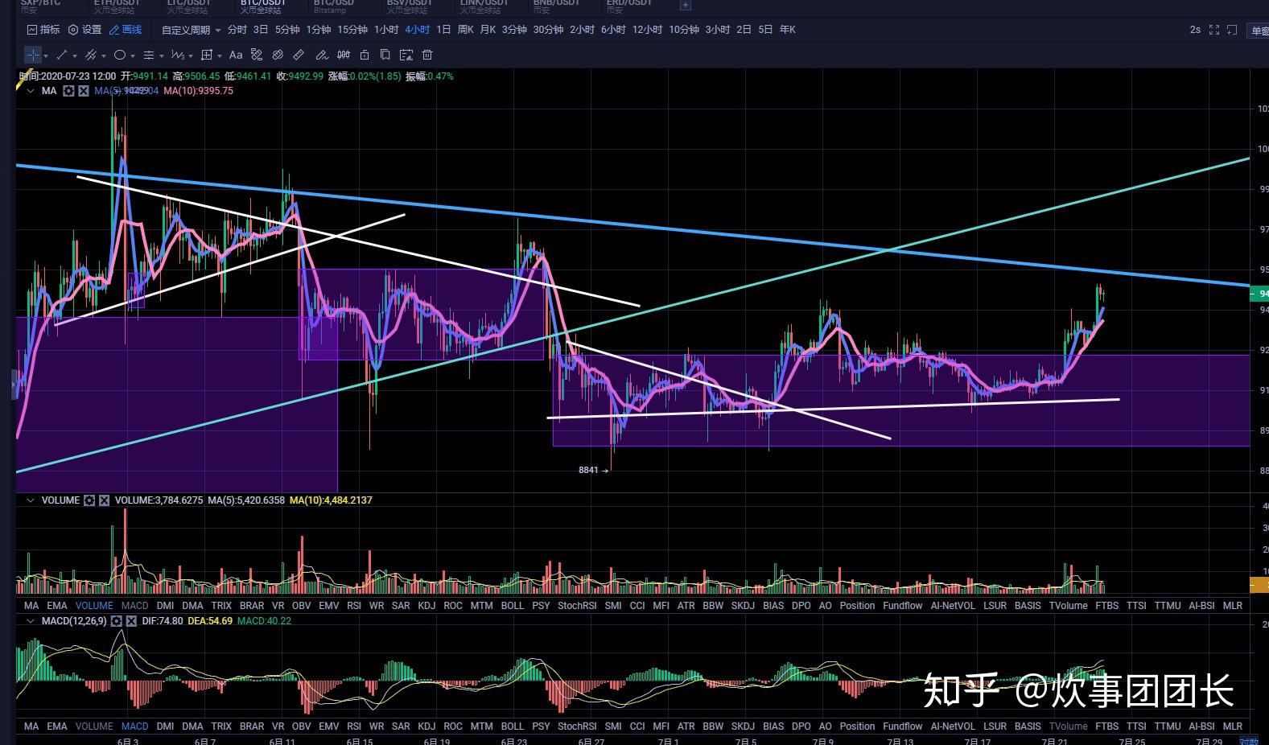
Task: Select the horizontal lines Fibonacci tool
Action: (x=149, y=55)
